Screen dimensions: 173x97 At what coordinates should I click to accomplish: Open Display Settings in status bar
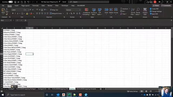click(132, 91)
